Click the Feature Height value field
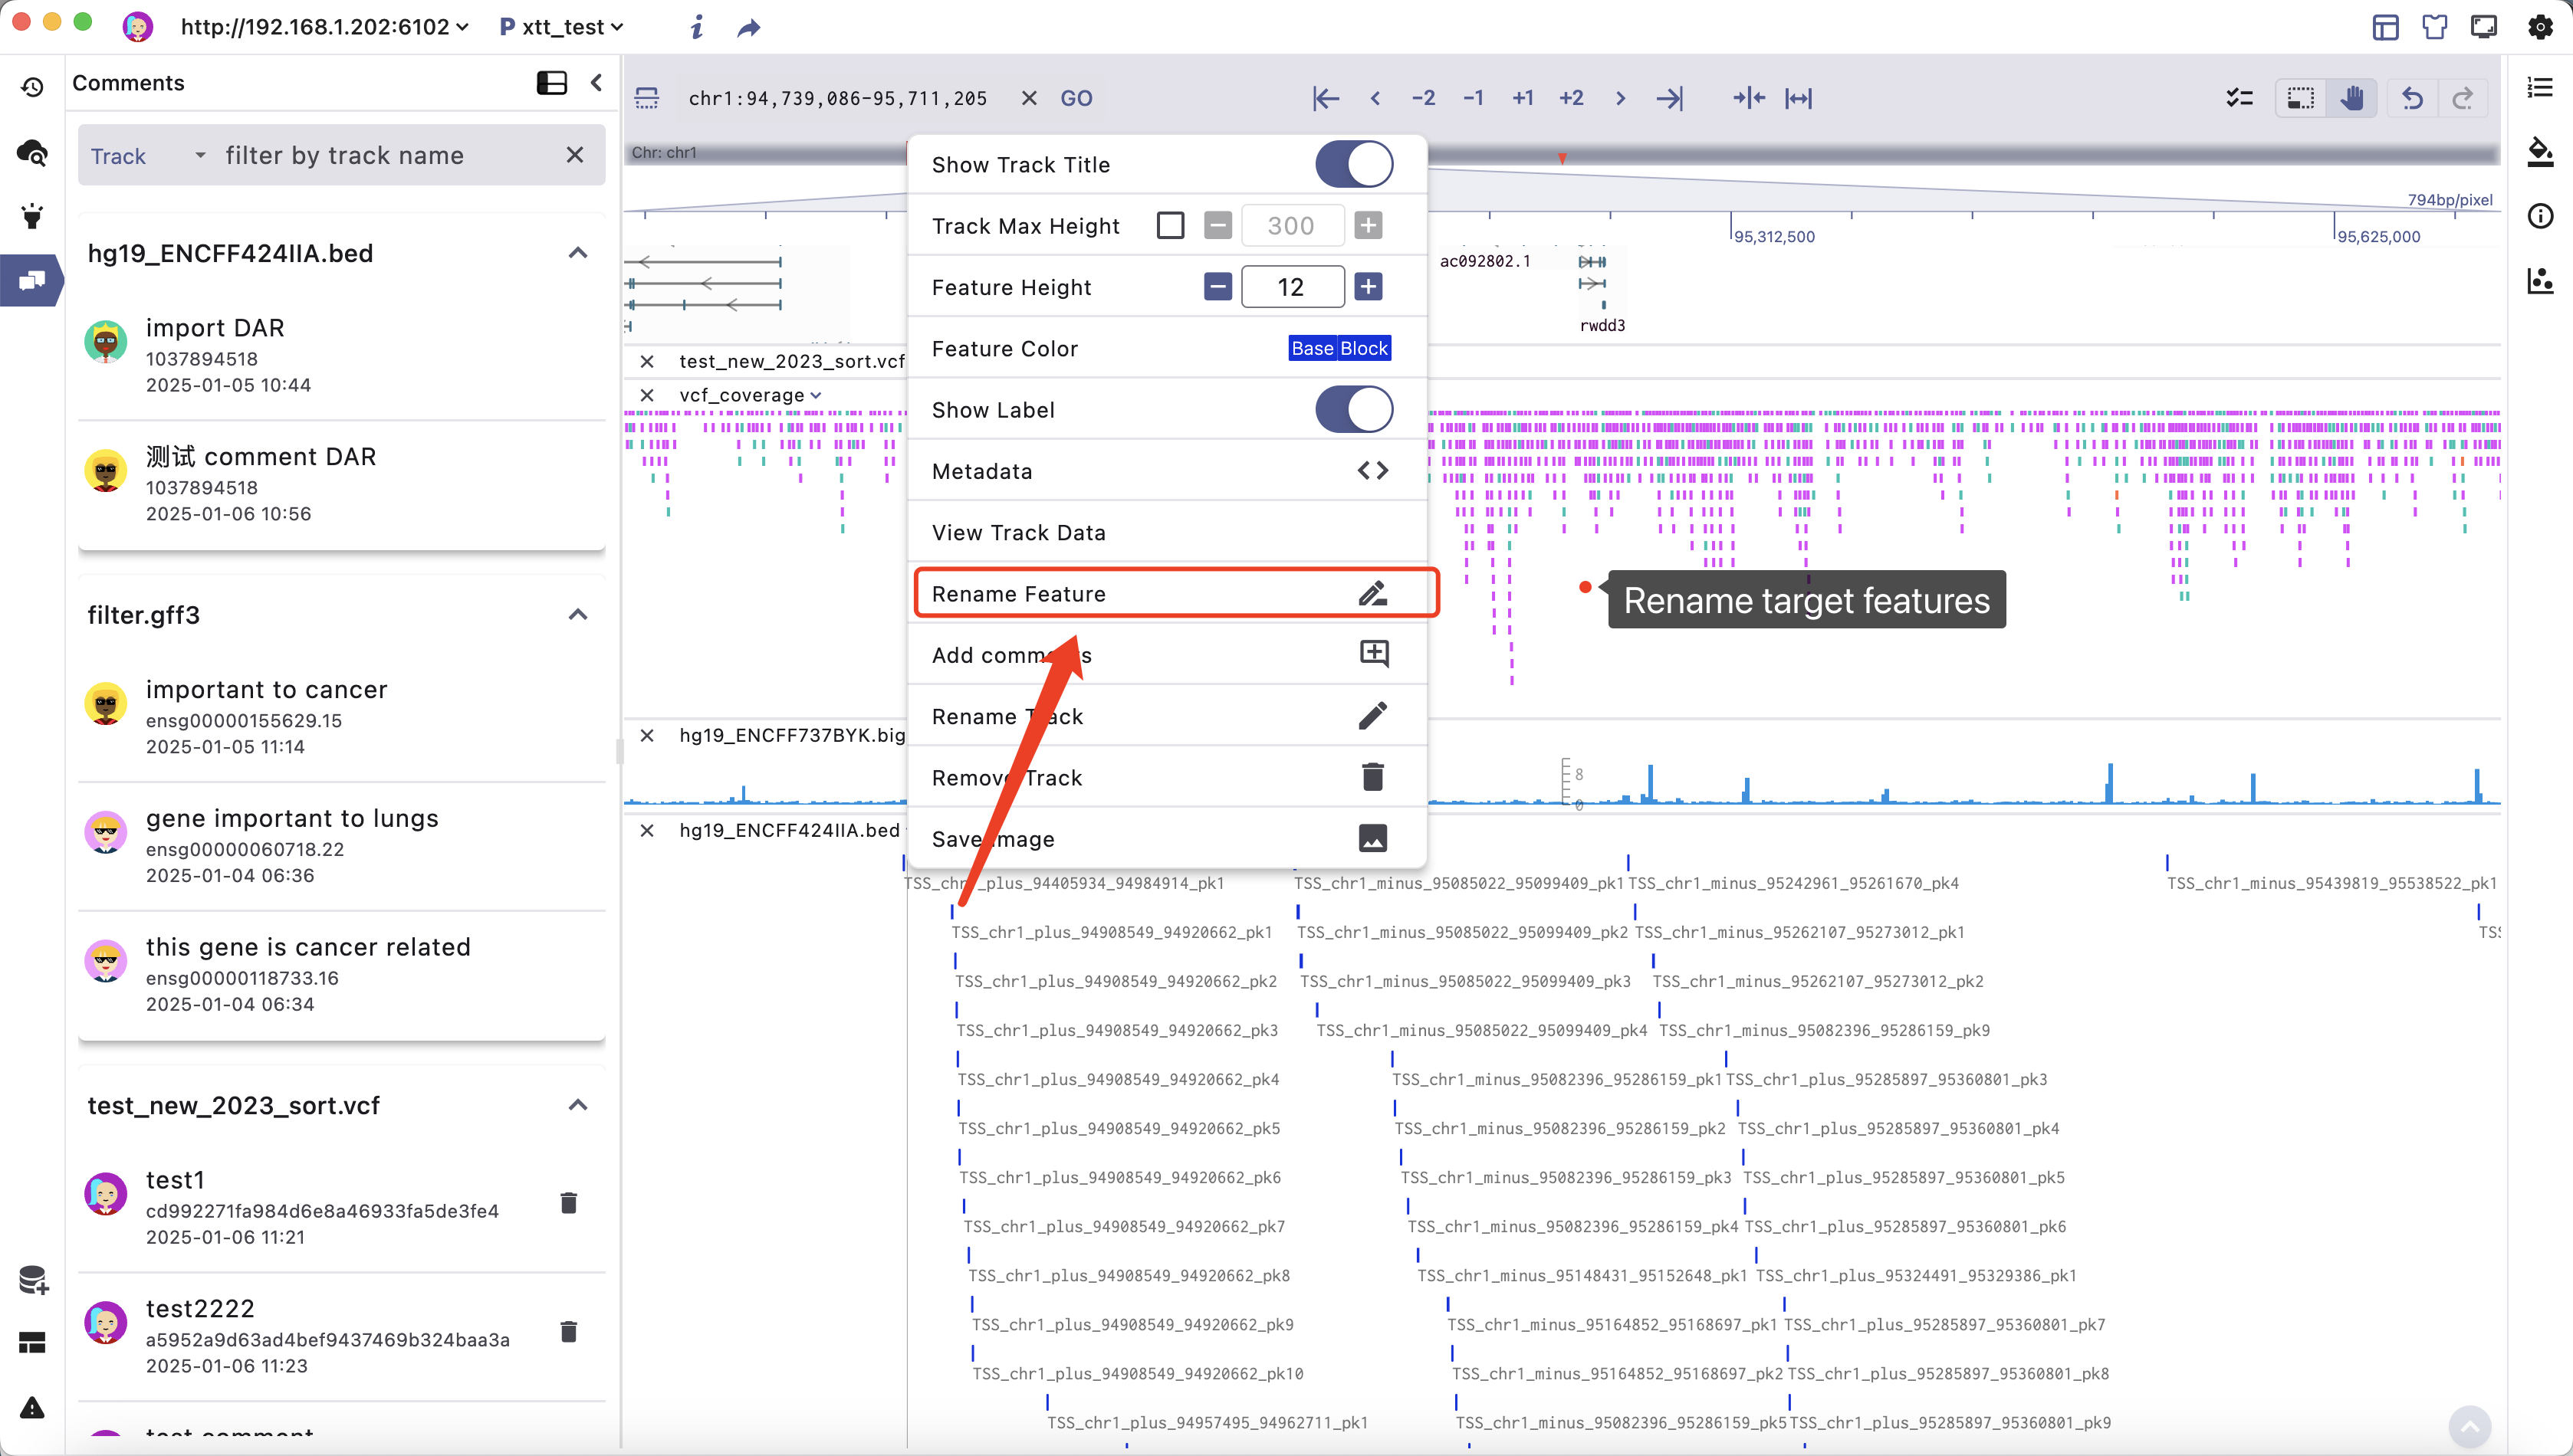This screenshot has height=1456, width=2573. (x=1292, y=287)
